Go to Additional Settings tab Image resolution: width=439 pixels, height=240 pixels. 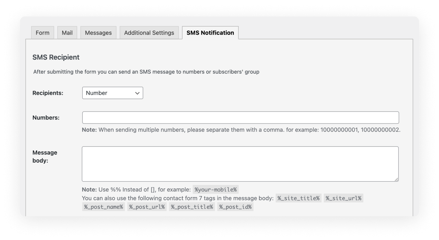pos(149,33)
